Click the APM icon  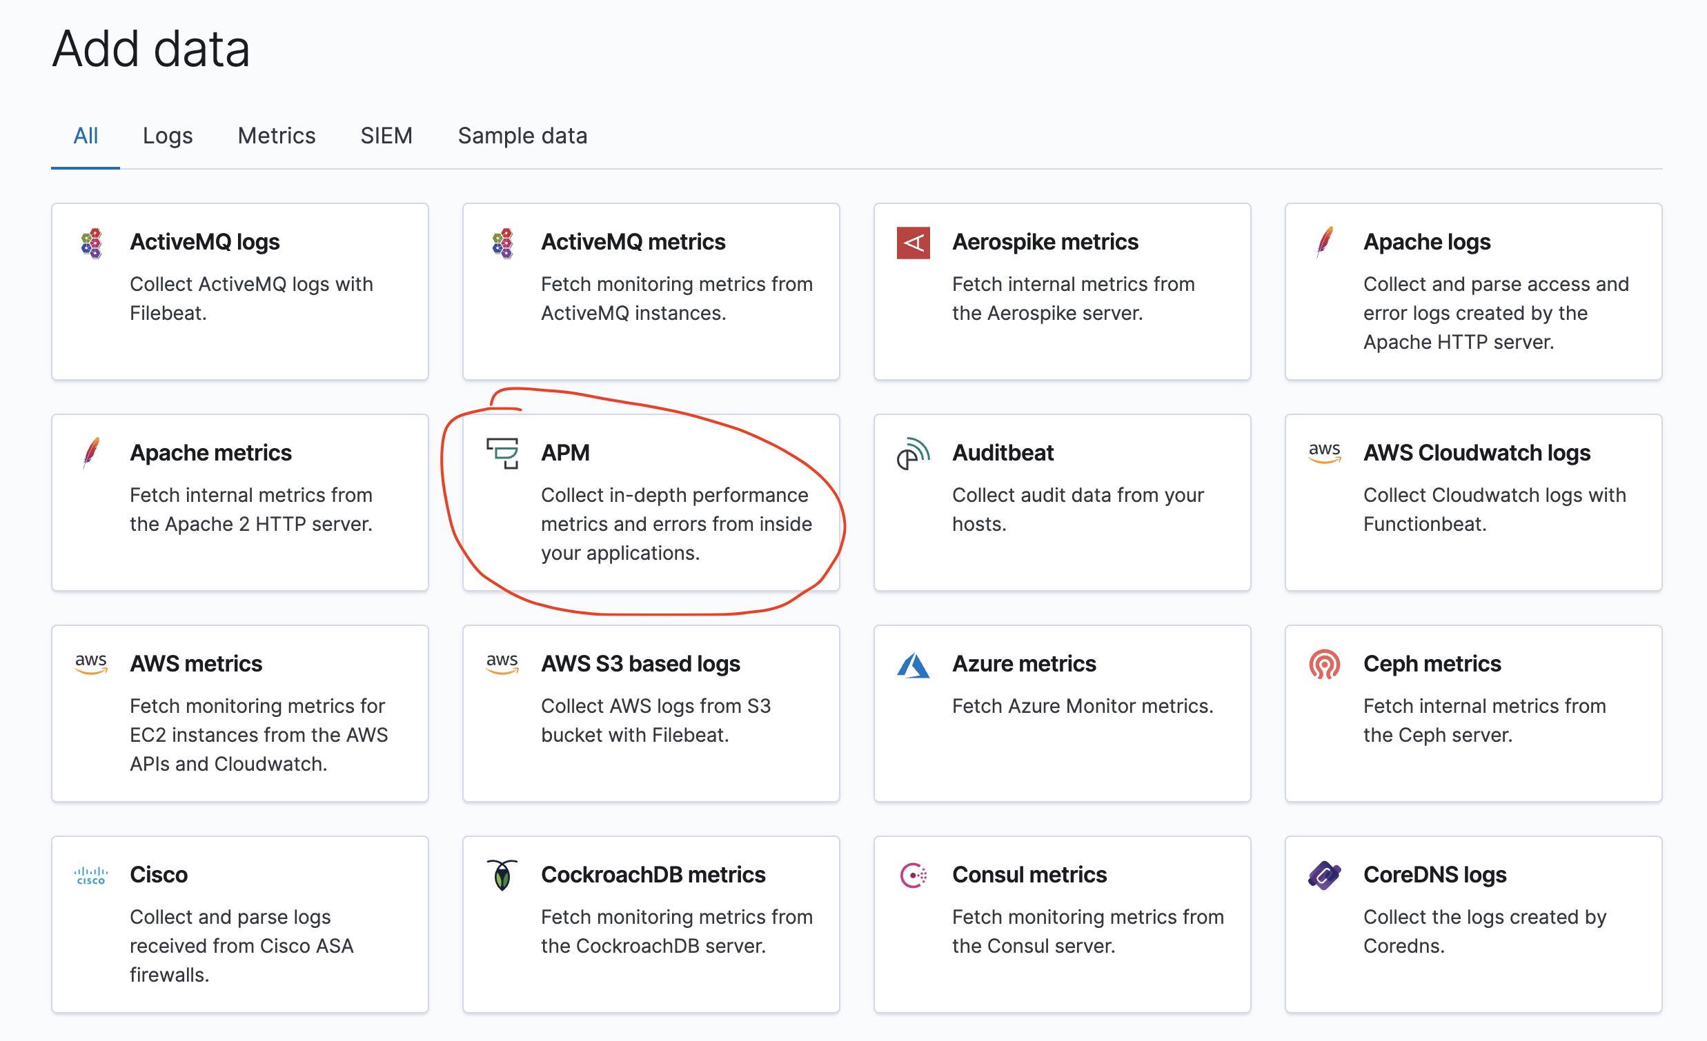(502, 454)
